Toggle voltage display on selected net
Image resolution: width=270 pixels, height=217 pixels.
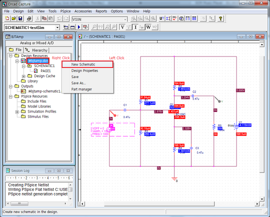(129, 27)
